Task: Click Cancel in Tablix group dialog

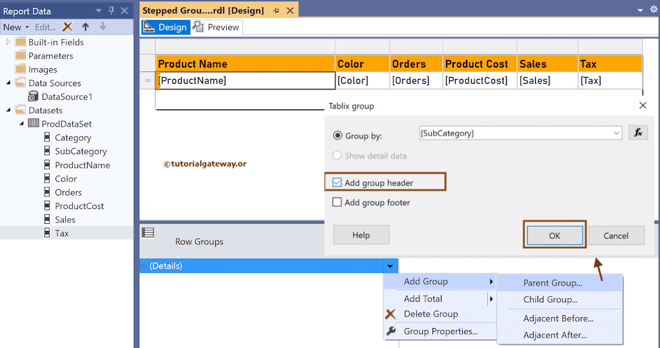Action: (x=616, y=236)
